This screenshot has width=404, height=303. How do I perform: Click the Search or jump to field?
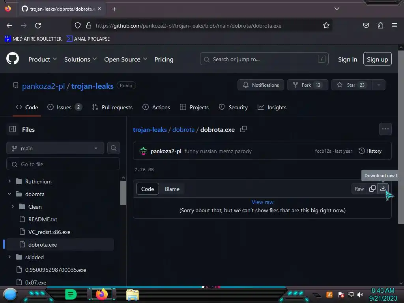(x=264, y=59)
